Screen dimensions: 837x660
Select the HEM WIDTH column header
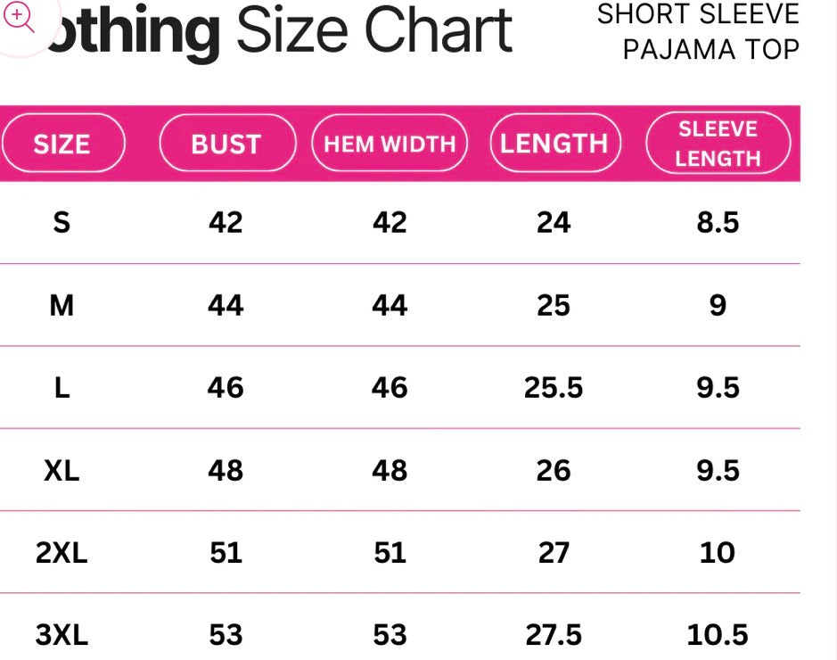pyautogui.click(x=390, y=144)
